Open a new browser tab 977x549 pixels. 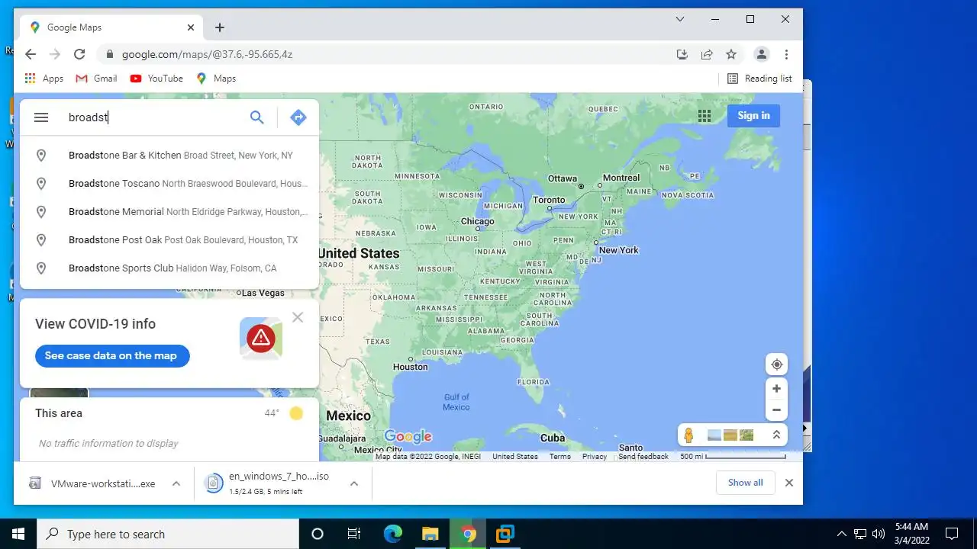[220, 27]
